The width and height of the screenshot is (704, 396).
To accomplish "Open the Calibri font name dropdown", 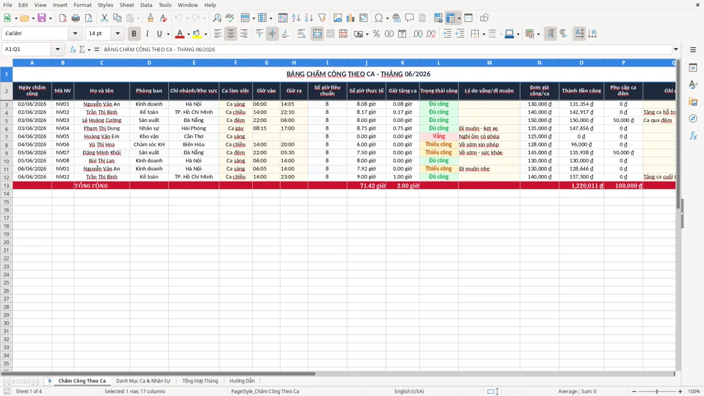I will click(75, 34).
